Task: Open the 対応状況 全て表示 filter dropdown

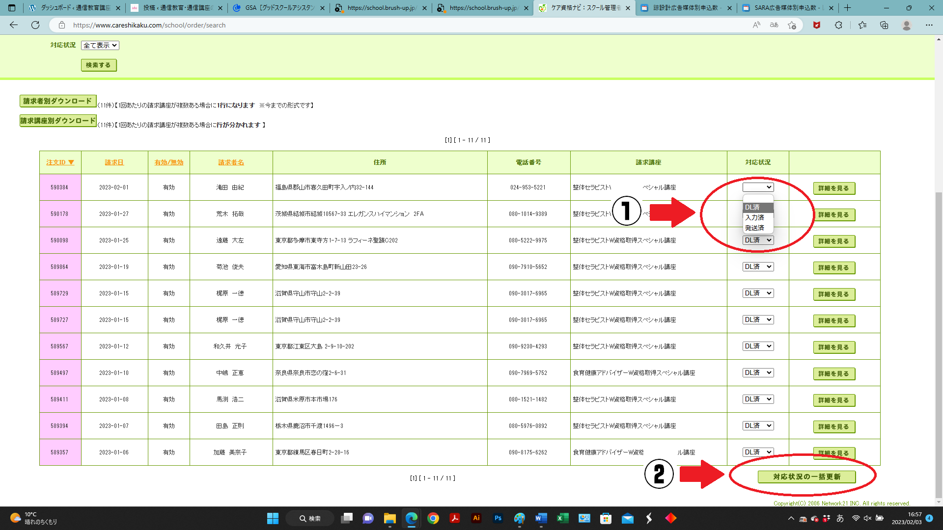Action: point(100,45)
